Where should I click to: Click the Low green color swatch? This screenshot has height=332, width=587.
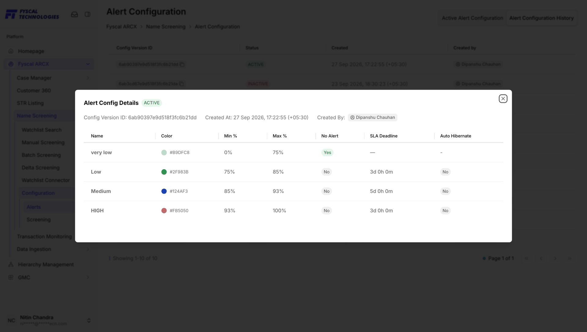[164, 172]
